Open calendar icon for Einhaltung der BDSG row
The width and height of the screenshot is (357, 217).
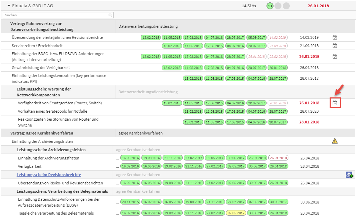pos(334,57)
